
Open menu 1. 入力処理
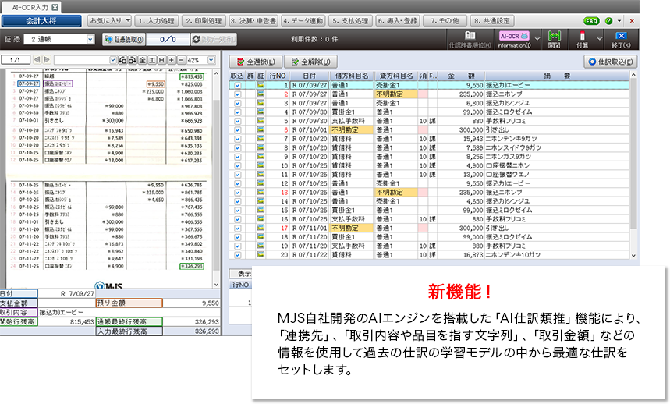[157, 20]
